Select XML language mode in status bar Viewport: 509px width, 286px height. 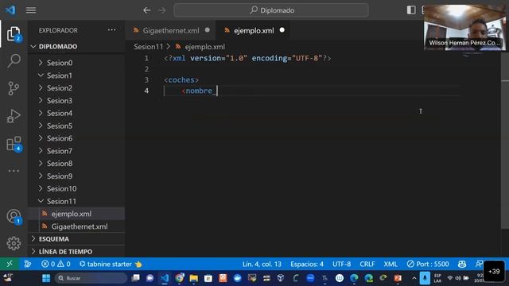point(390,264)
